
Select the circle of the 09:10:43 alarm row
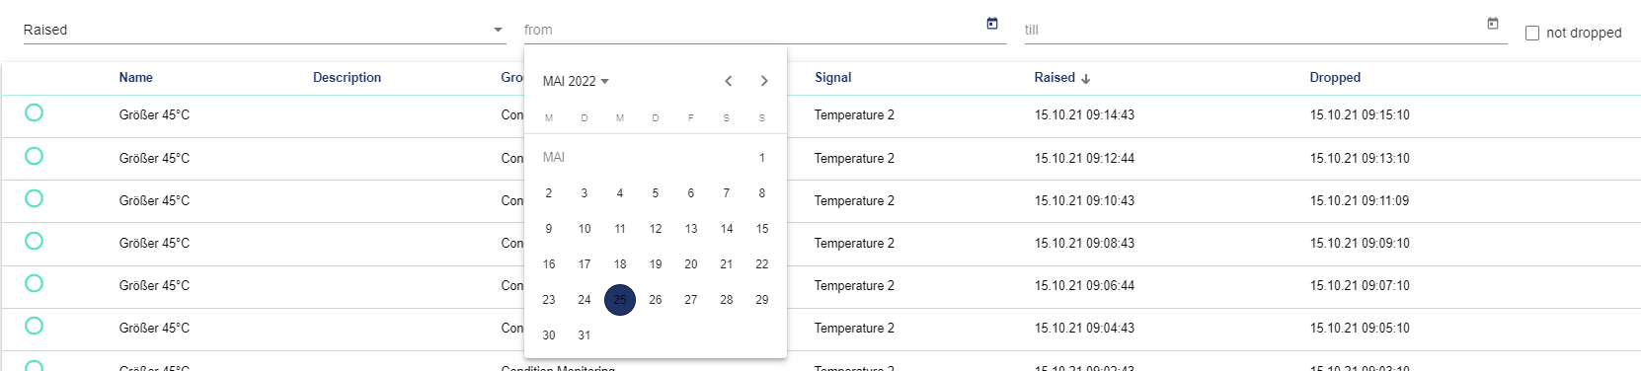point(34,198)
